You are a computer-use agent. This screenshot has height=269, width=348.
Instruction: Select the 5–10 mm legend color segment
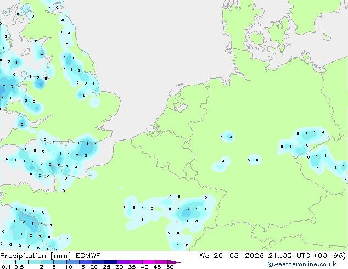tap(60, 262)
